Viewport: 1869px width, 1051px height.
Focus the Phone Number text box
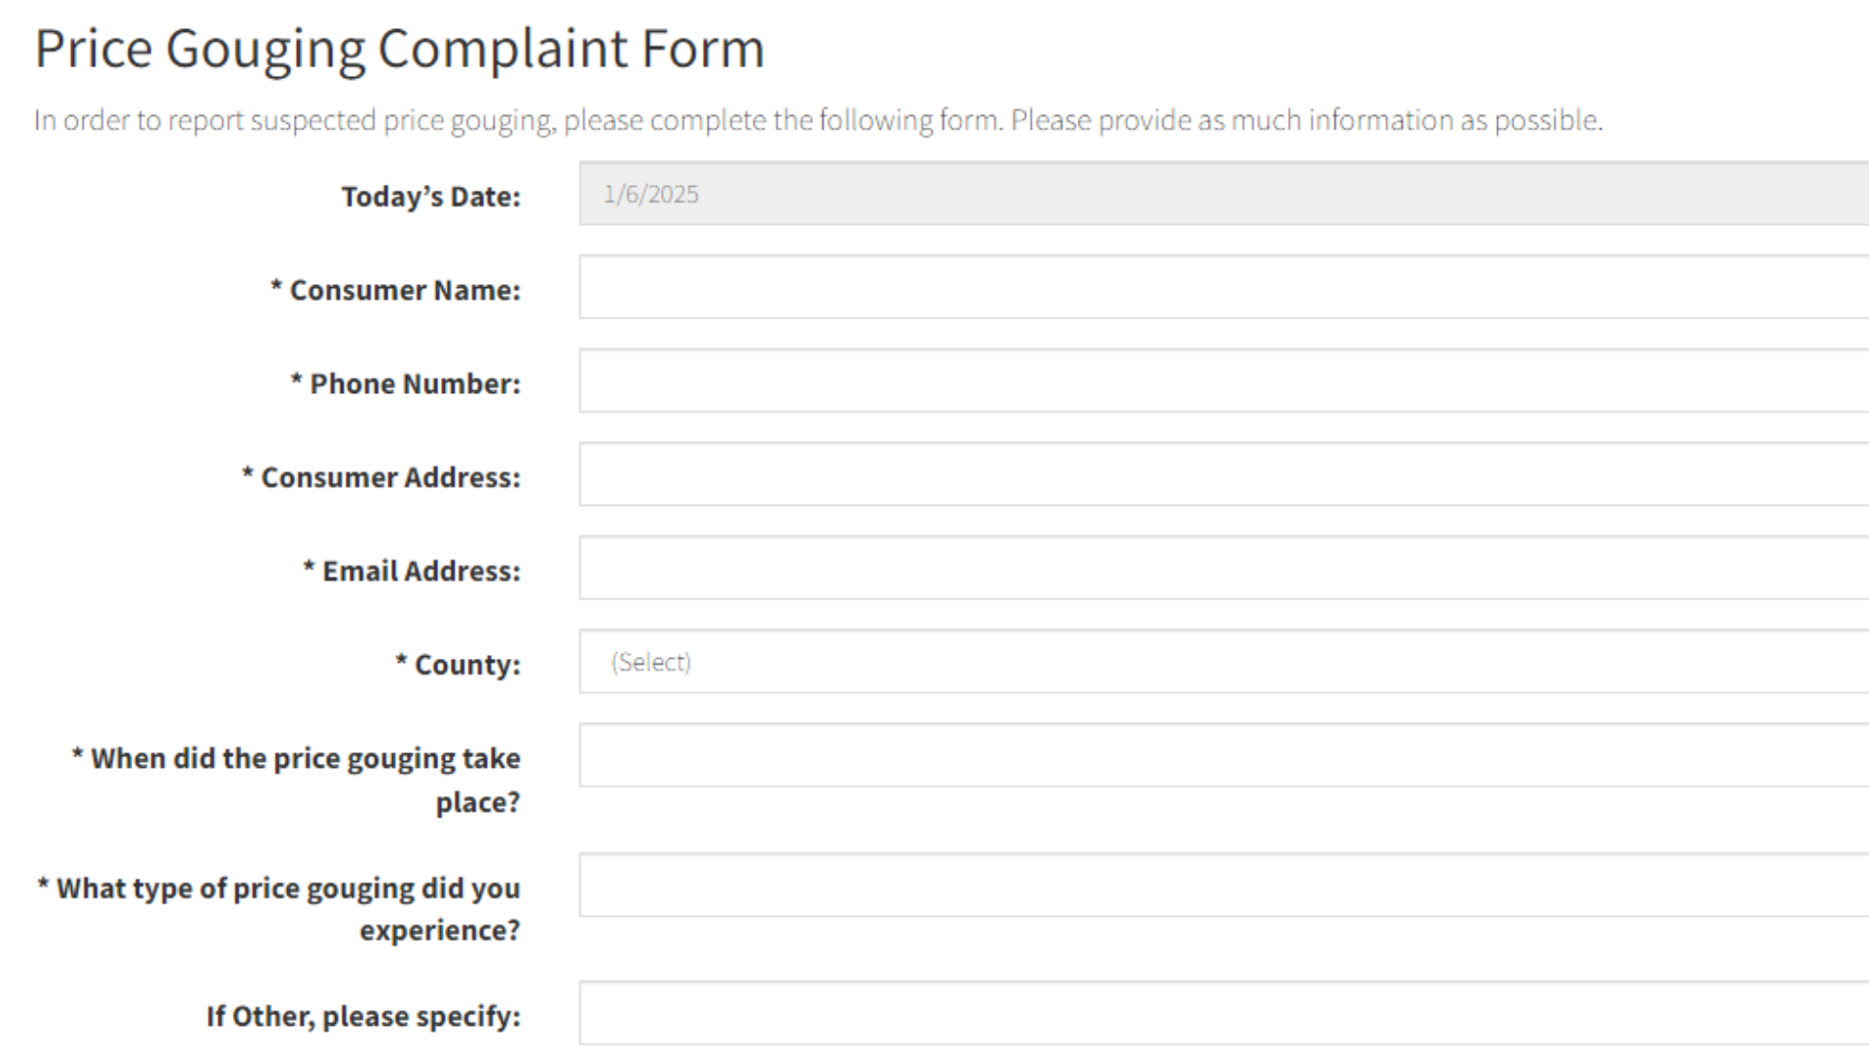click(x=1223, y=381)
